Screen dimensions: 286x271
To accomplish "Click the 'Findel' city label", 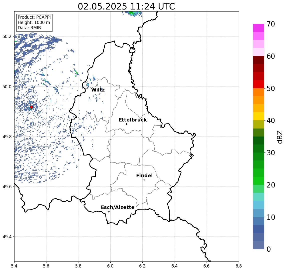I will (144, 175).
